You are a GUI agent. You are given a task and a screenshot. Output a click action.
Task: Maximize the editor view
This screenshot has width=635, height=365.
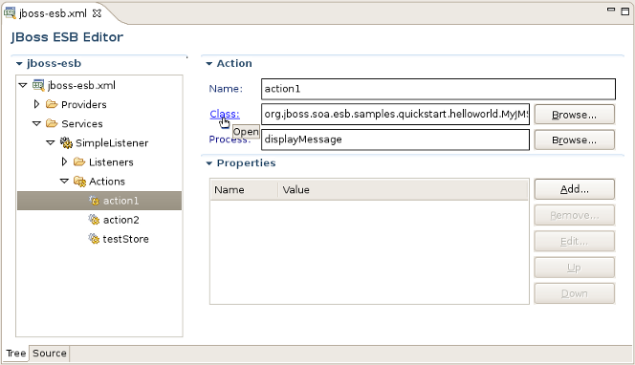click(625, 11)
